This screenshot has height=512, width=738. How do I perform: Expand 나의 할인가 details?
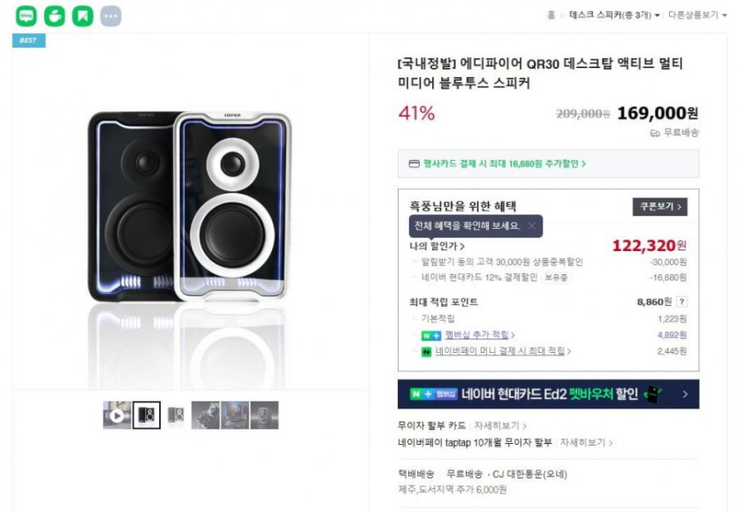coord(437,246)
